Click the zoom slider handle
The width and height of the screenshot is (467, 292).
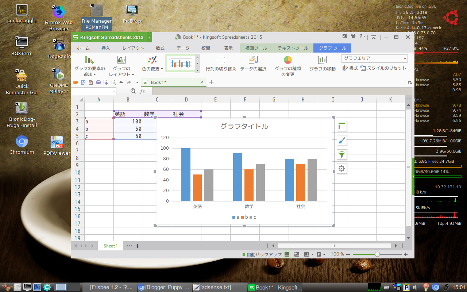tap(377, 254)
